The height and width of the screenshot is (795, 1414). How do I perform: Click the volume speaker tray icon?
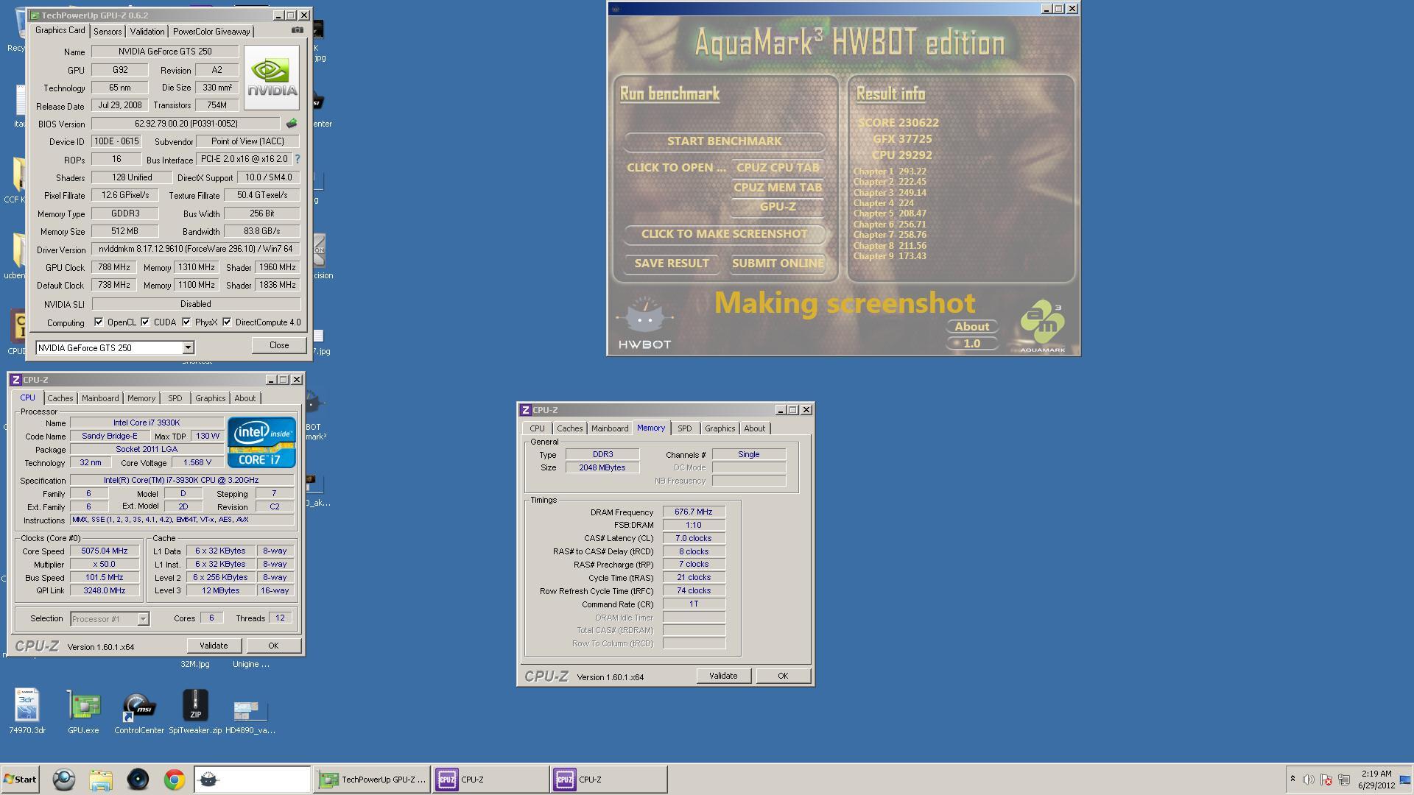(x=1309, y=780)
